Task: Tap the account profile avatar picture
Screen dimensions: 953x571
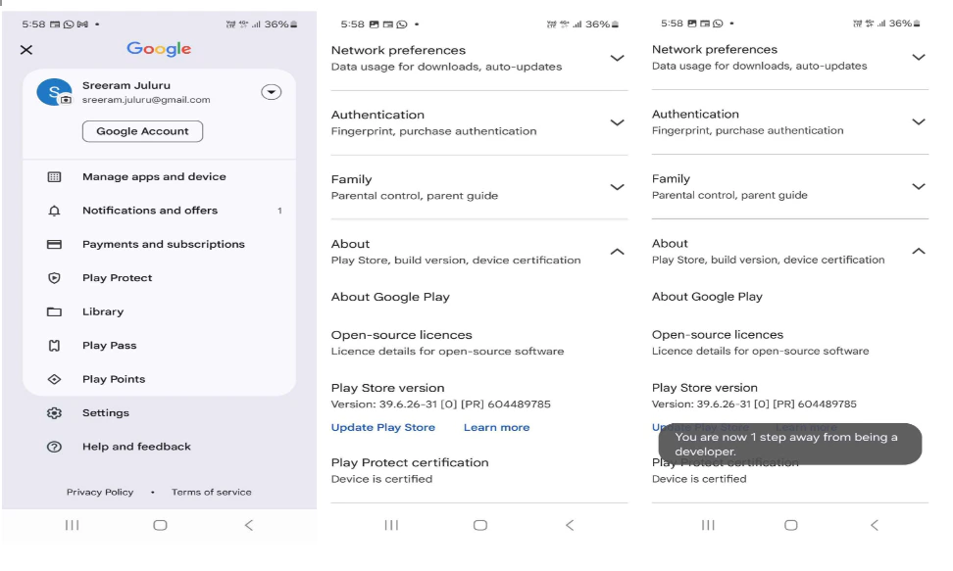Action: [54, 92]
